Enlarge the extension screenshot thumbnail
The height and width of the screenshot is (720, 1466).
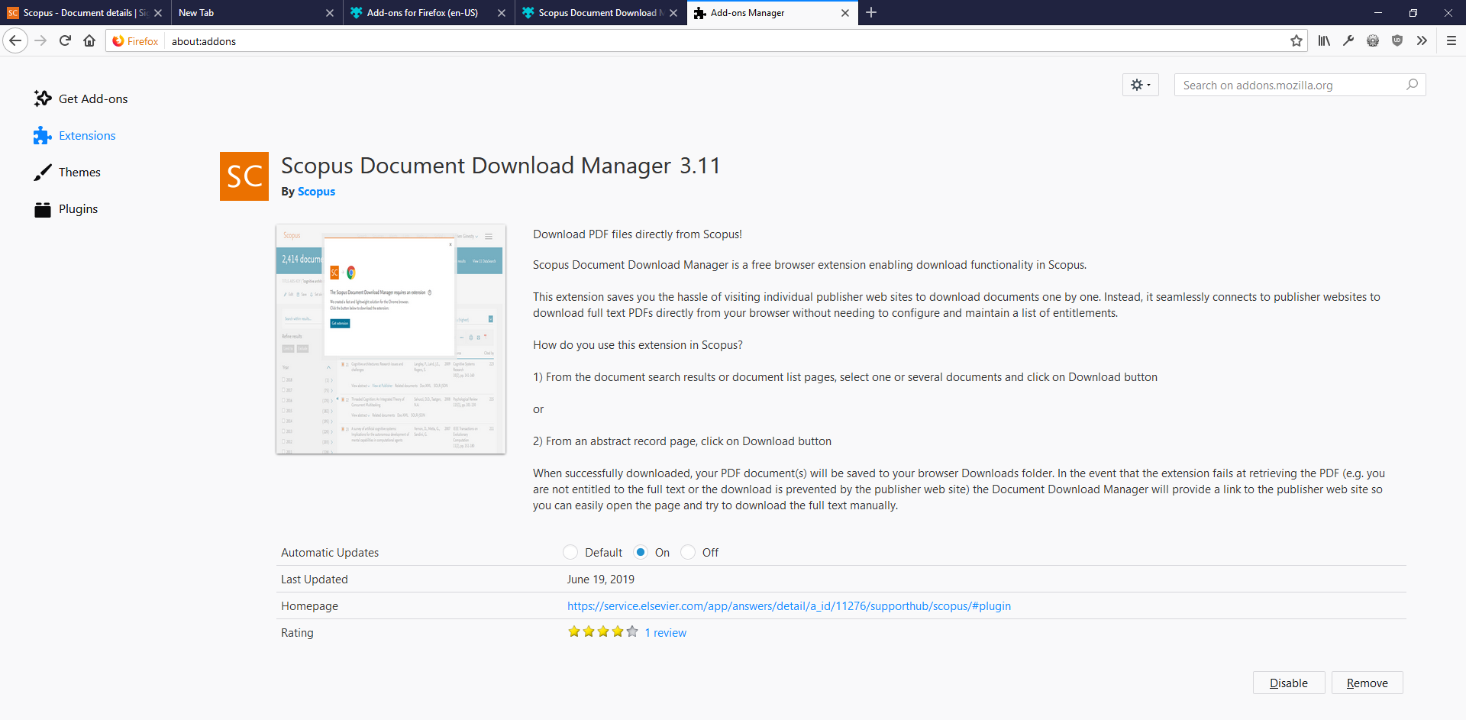point(391,339)
